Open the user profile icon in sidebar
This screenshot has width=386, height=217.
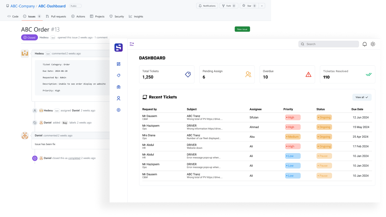point(118,98)
